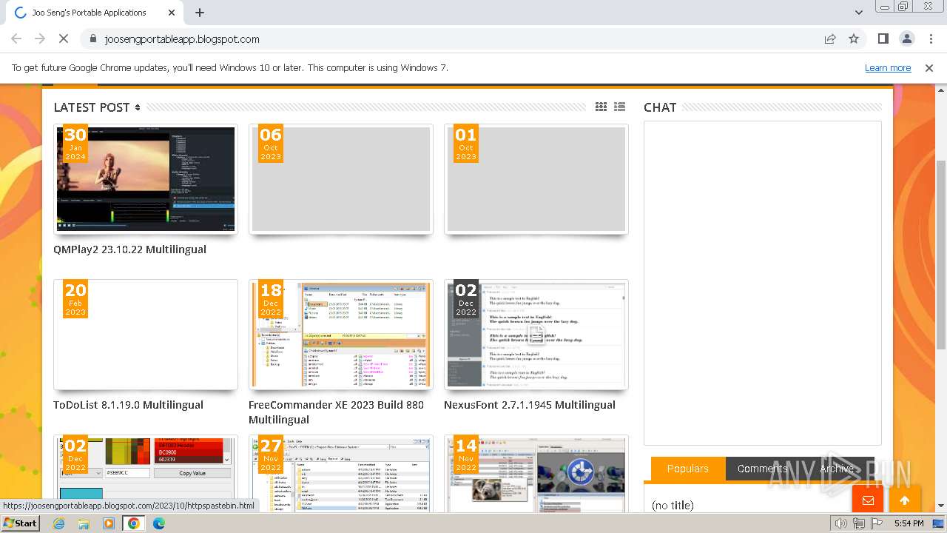
Task: Open the (no title) popular post
Action: tap(673, 505)
